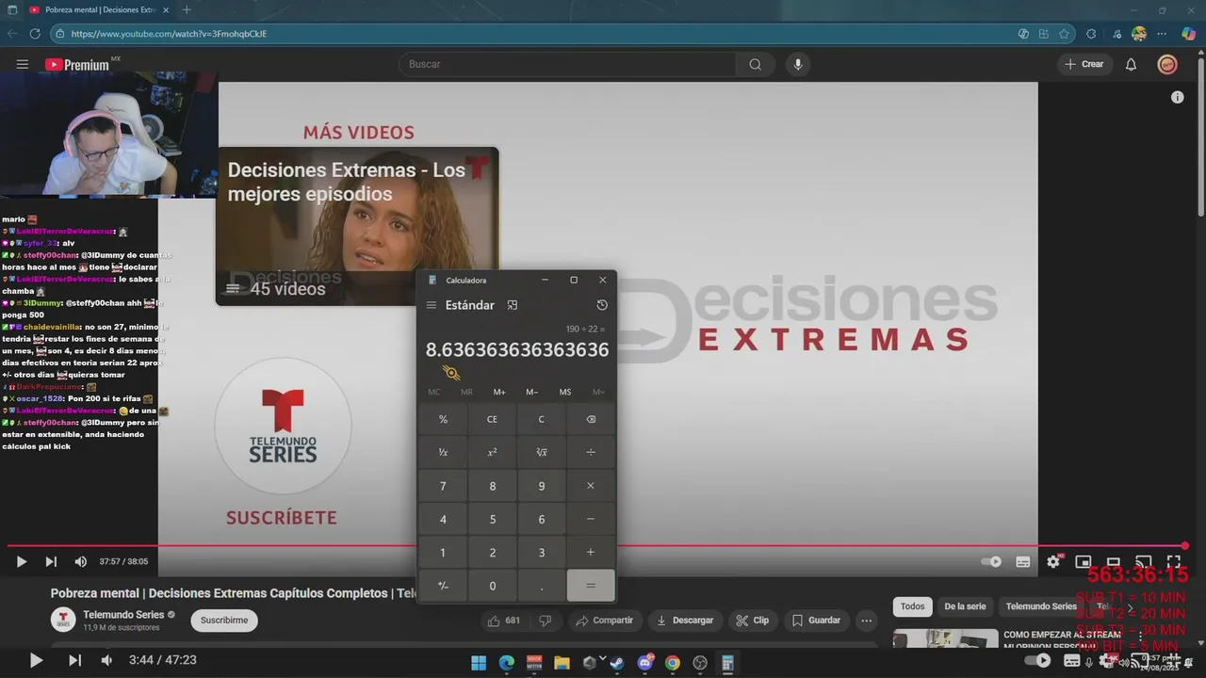Toggle autoplay switch in YouTube player
Viewport: 1206px width, 678px height.
991,561
